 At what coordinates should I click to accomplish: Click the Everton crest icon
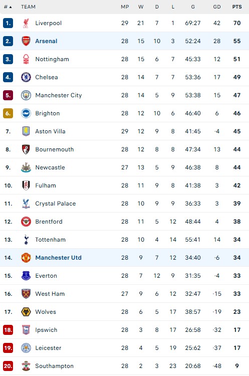(26, 276)
